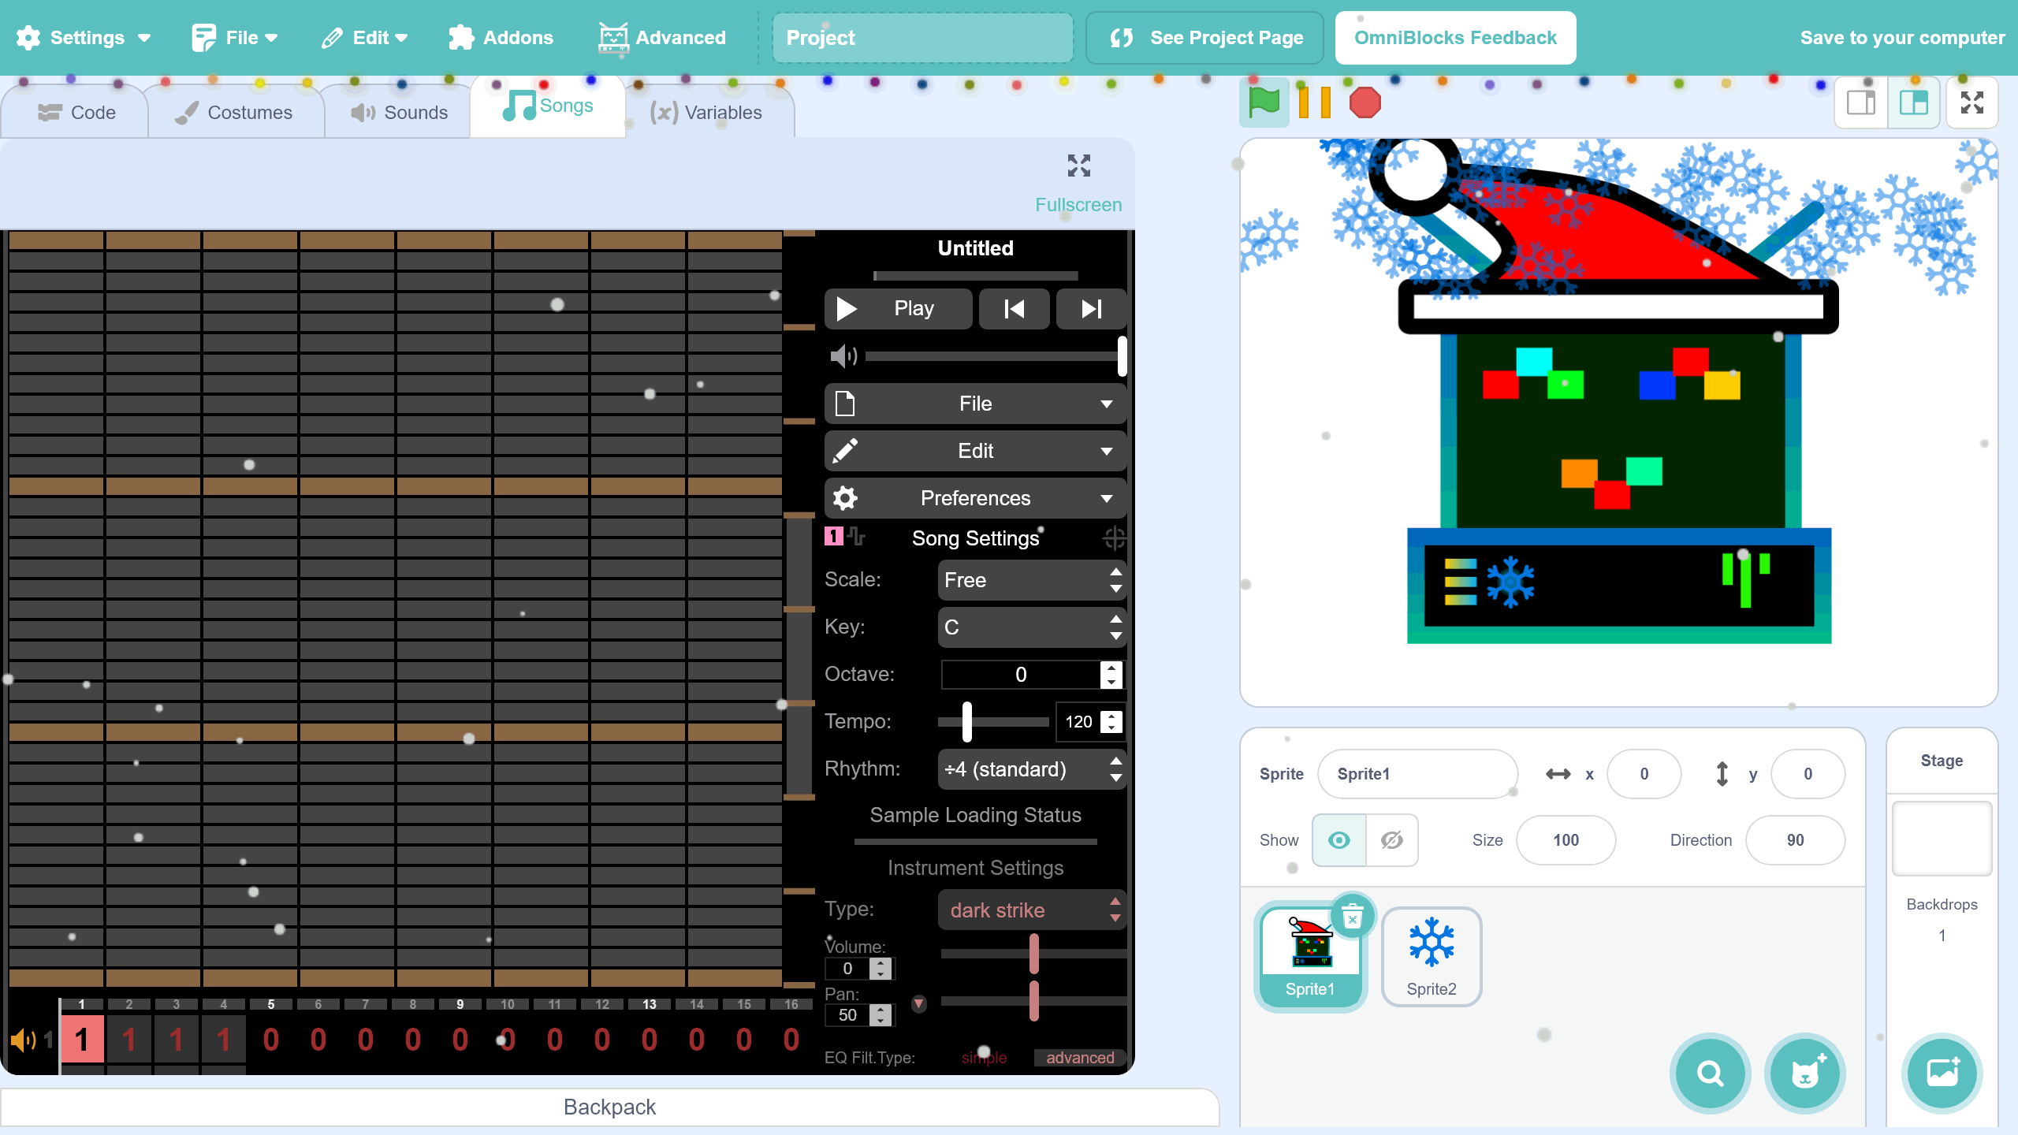Click the choose a backdrop icon
The image size is (2018, 1135).
point(1942,1073)
